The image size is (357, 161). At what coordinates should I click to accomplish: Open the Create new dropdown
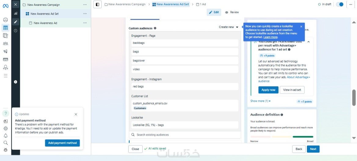click(x=229, y=27)
